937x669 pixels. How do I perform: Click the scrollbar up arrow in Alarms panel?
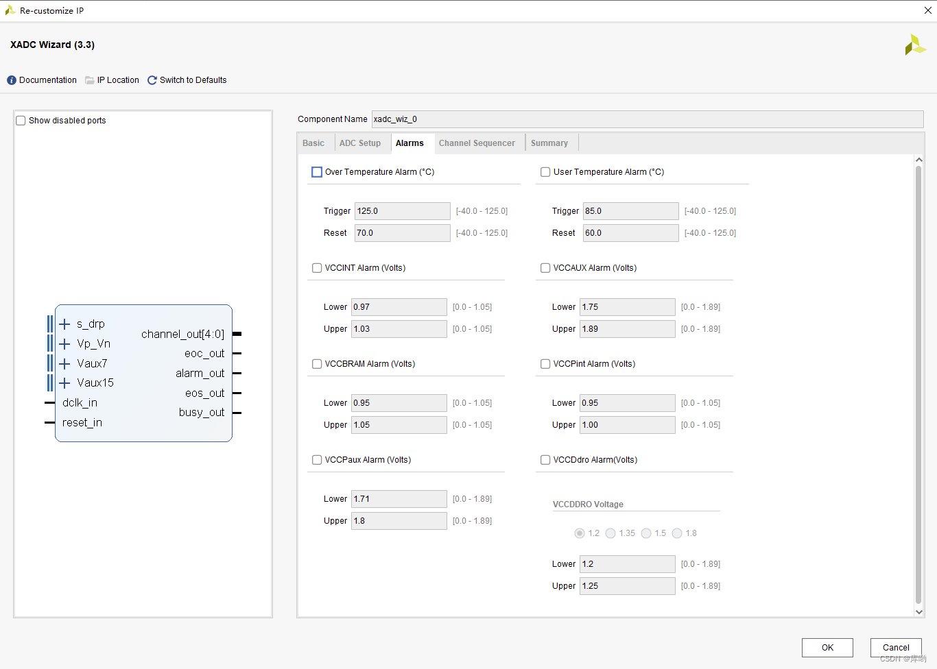[x=919, y=160]
